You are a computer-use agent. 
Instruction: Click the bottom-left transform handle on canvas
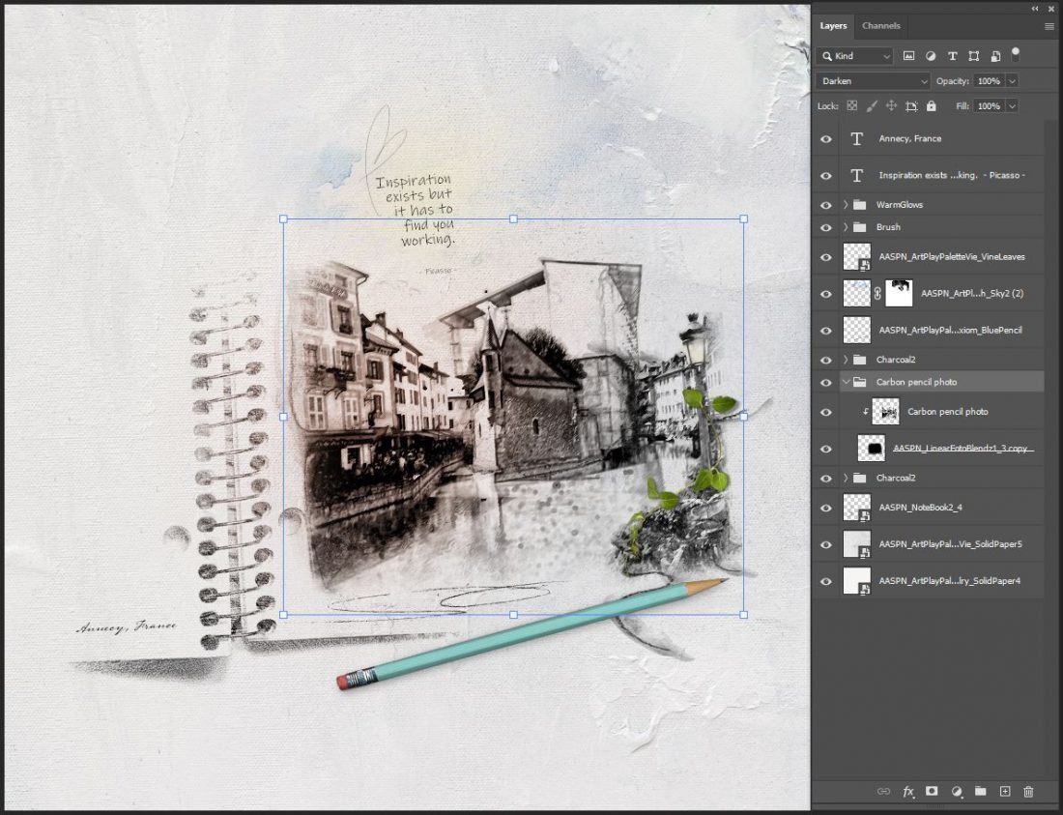click(x=283, y=615)
